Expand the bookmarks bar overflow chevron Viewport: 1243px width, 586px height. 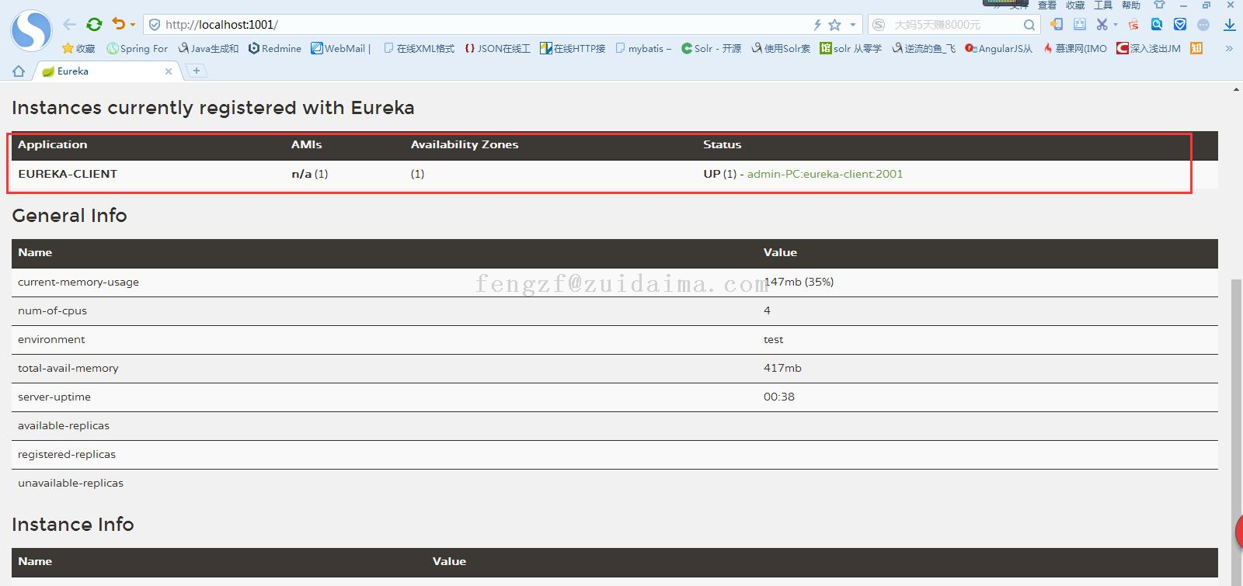pos(1229,48)
